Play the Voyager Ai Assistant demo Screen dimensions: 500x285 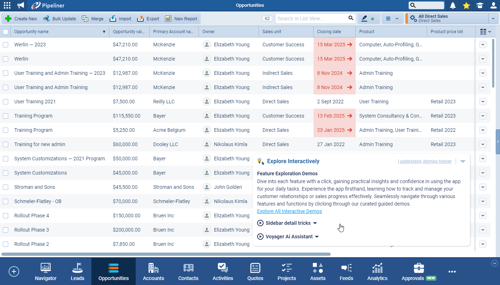pyautogui.click(x=260, y=237)
